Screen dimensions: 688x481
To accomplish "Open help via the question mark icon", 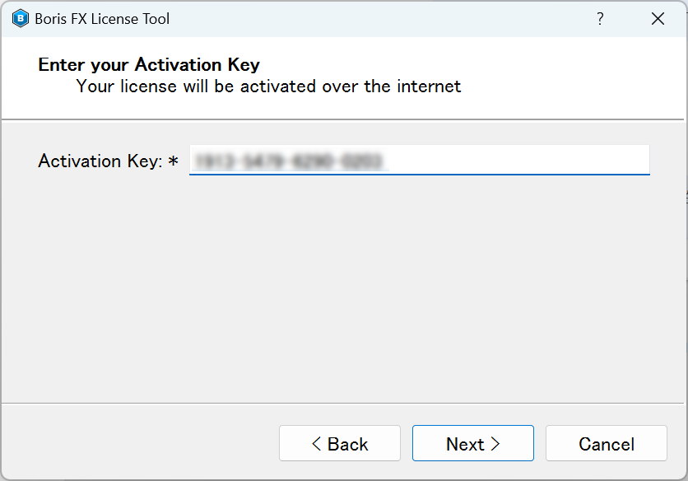I will (x=600, y=18).
